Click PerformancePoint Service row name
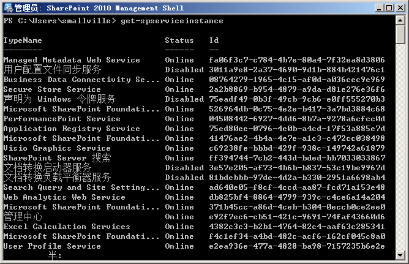The image size is (409, 264). tap(62, 119)
